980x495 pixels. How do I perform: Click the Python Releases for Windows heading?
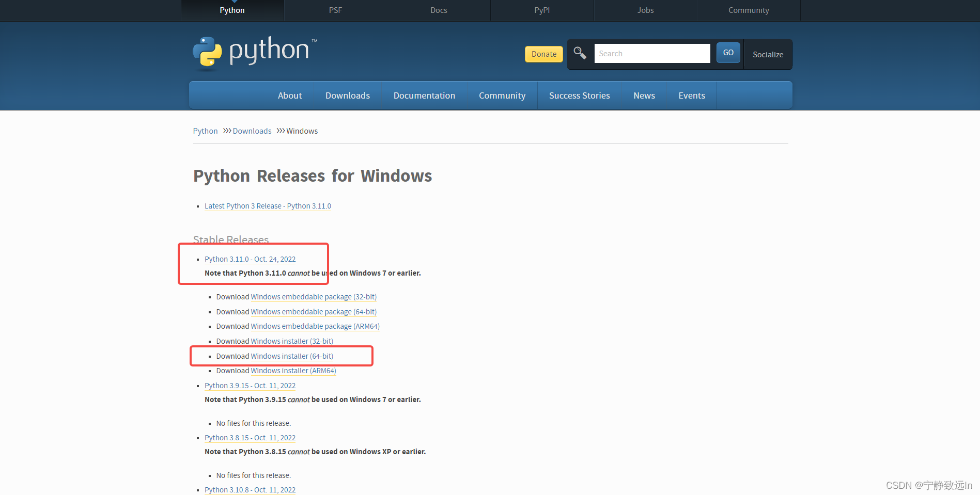coord(313,176)
